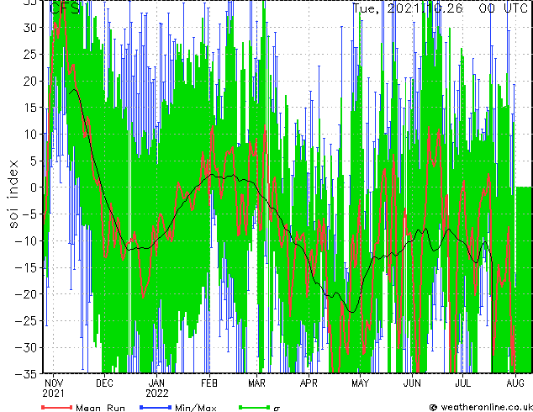The width and height of the screenshot is (533, 412).
Task: Click the JAN label on x-axis
Action: [x=156, y=383]
